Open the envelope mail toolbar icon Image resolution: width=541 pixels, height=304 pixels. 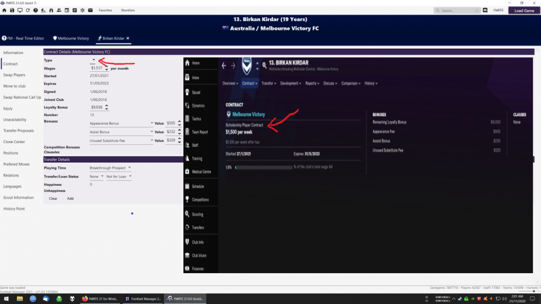pyautogui.click(x=90, y=10)
